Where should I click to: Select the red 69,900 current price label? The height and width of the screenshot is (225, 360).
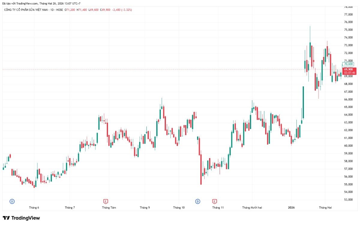348,69
